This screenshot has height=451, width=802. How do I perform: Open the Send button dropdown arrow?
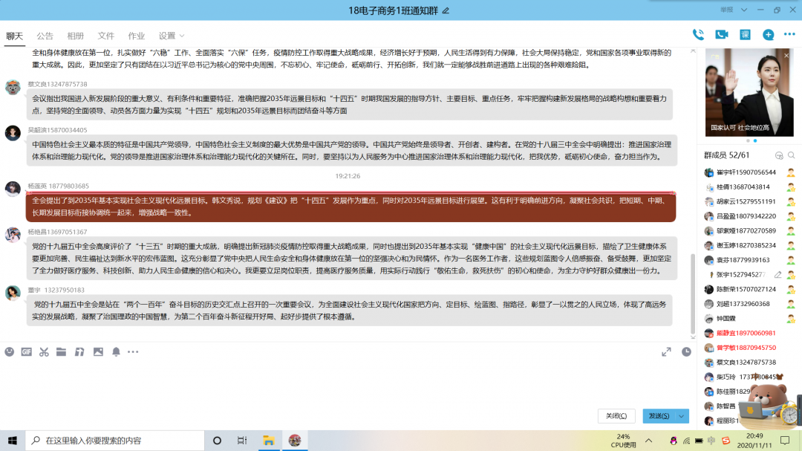pos(682,416)
